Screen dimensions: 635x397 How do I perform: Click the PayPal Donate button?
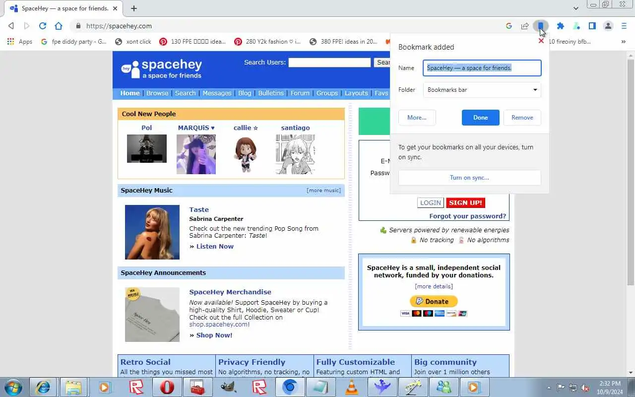point(434,301)
